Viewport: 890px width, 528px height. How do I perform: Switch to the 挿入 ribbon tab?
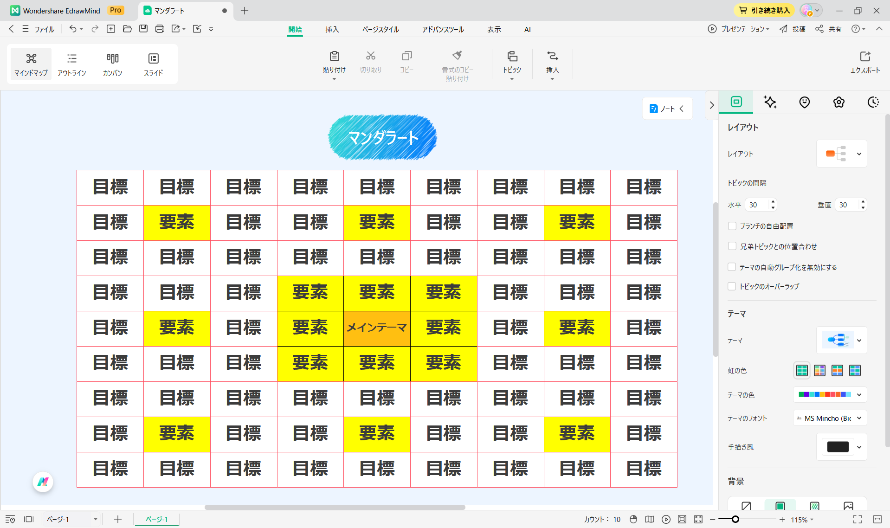coord(332,29)
